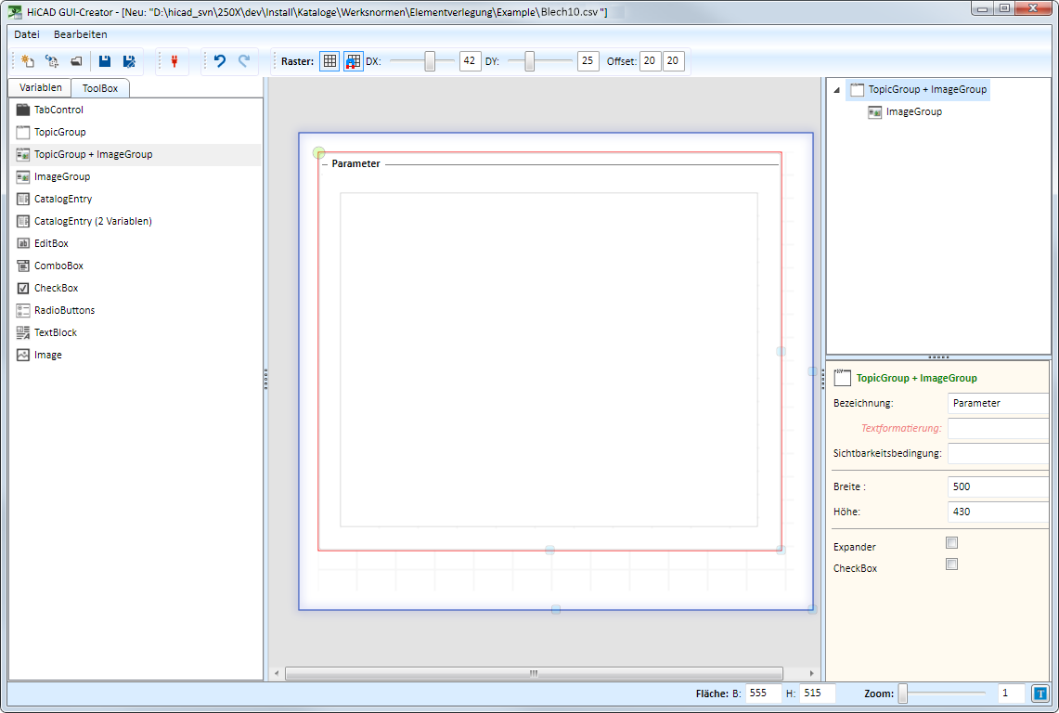Enable the CheckBox option in properties

click(x=951, y=564)
